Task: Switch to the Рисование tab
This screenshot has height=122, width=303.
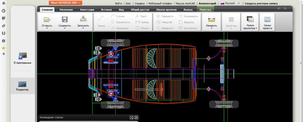Action: click(x=66, y=10)
